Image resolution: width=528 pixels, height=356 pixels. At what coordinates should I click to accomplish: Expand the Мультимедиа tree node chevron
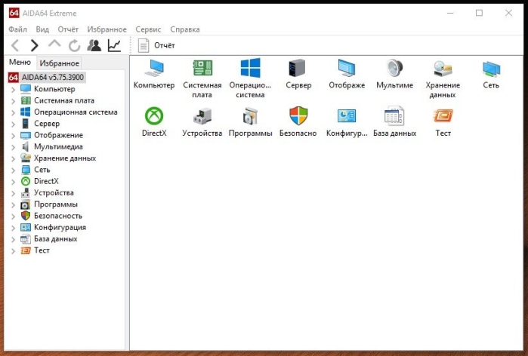point(13,147)
